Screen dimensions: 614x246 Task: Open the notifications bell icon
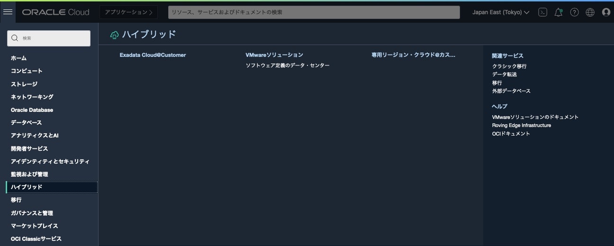tap(559, 12)
